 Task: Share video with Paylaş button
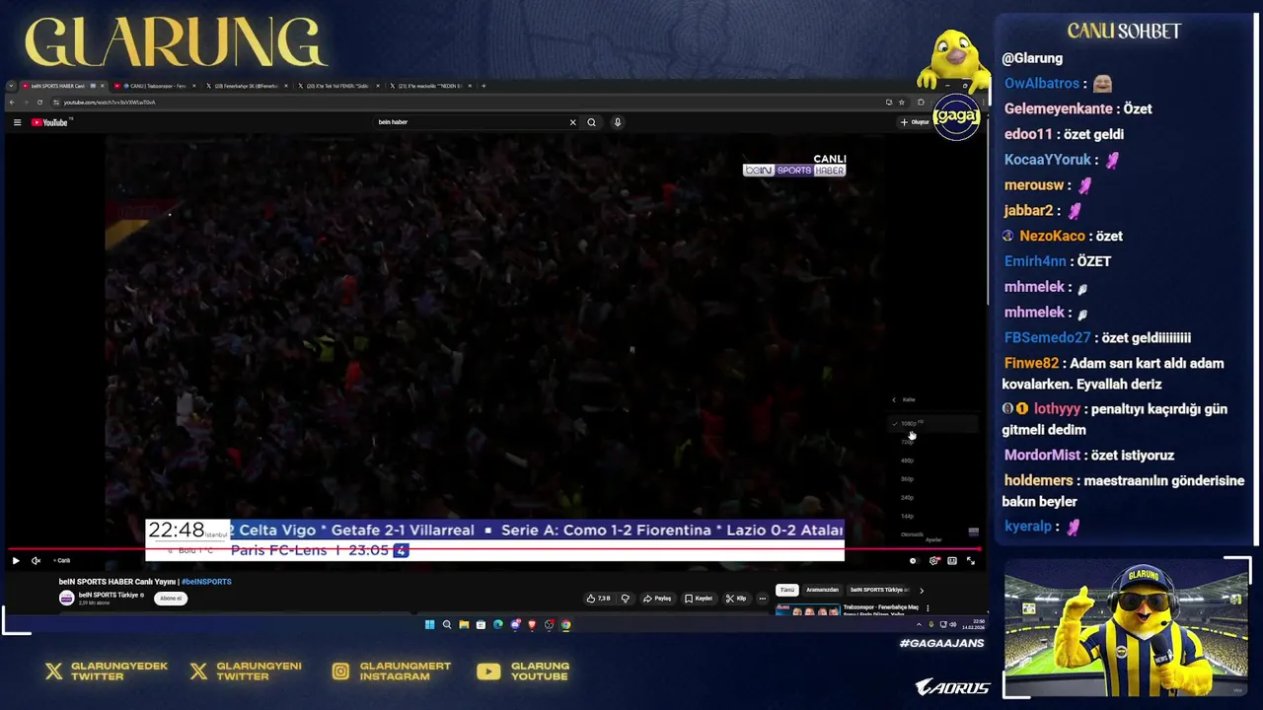[657, 599]
